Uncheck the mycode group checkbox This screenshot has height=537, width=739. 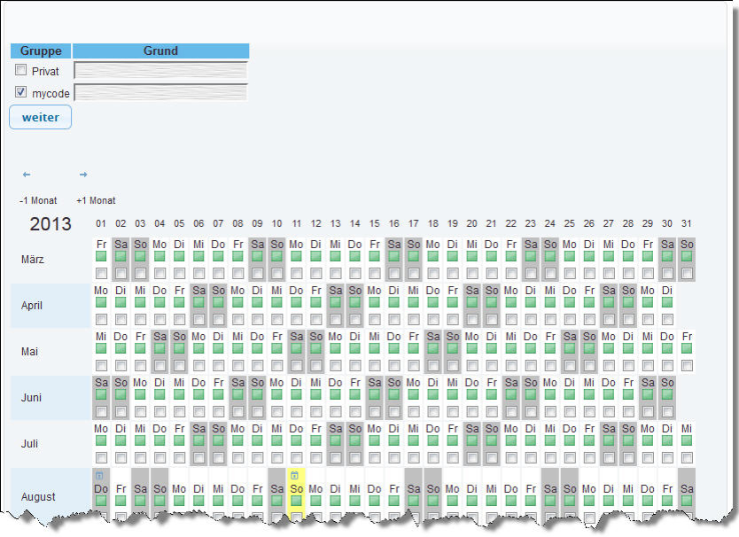(x=21, y=92)
